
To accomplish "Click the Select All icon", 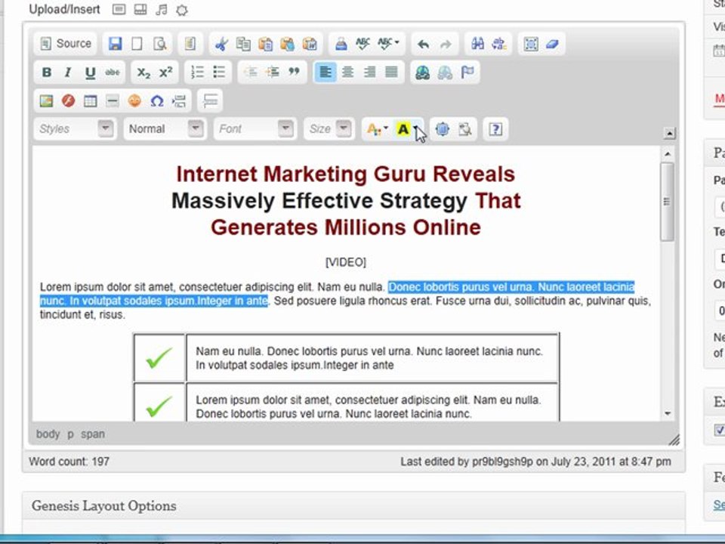I will click(x=531, y=44).
